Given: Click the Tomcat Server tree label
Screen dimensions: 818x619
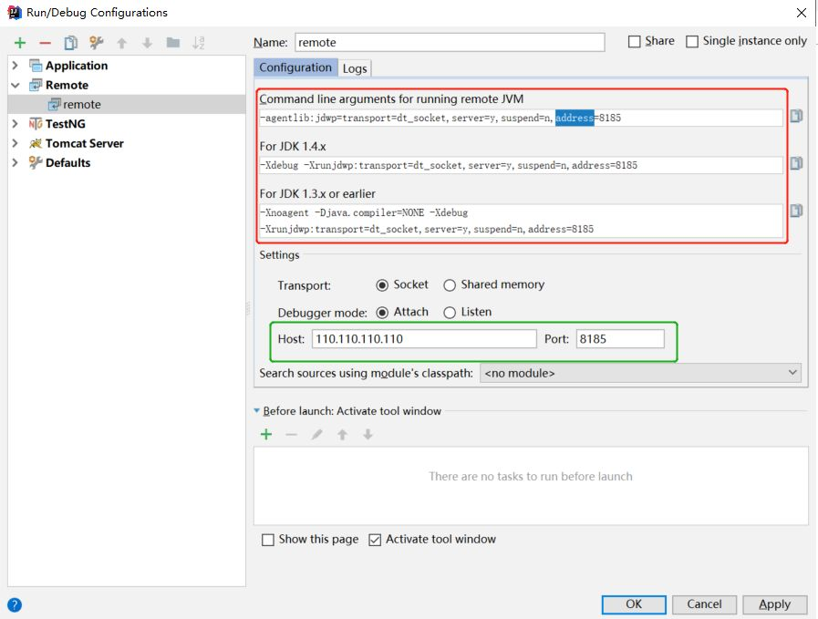Looking at the screenshot, I should coord(85,143).
